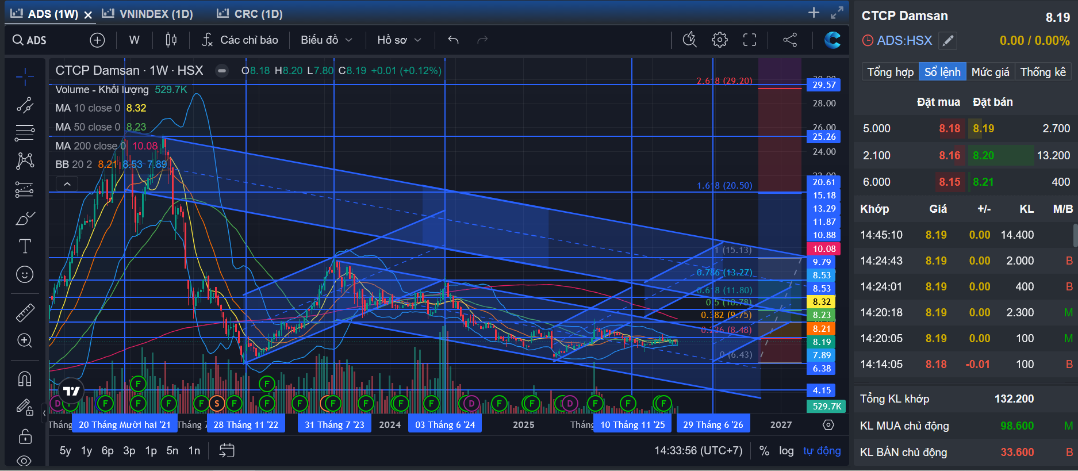The width and height of the screenshot is (1078, 471).
Task: Toggle lock all drawing tools
Action: pos(25,436)
